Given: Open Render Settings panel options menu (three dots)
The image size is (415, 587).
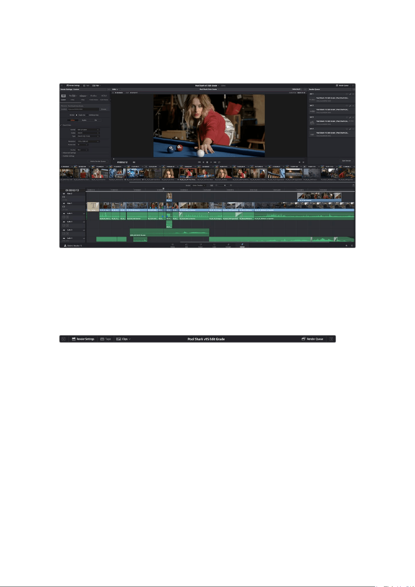Looking at the screenshot, I should click(109, 90).
